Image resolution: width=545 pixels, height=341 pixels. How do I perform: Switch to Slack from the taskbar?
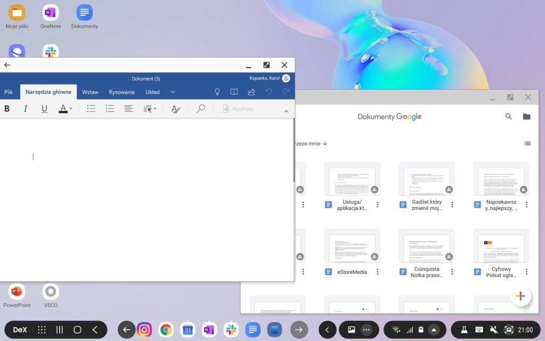click(x=231, y=330)
